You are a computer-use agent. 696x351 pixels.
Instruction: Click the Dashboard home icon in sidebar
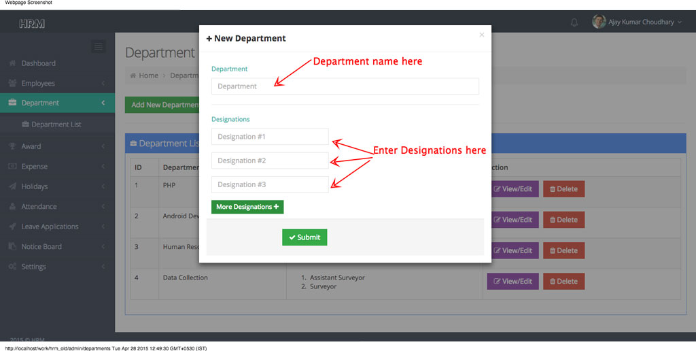13,63
